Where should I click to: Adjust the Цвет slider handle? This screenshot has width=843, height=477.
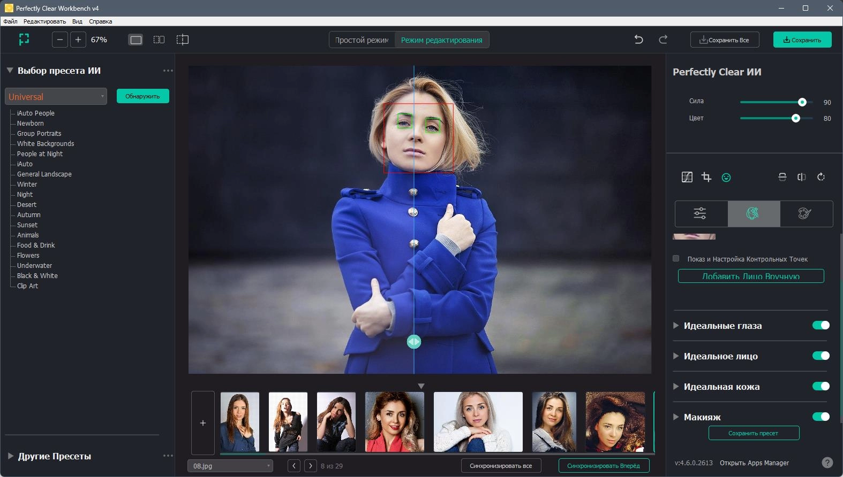tap(796, 118)
